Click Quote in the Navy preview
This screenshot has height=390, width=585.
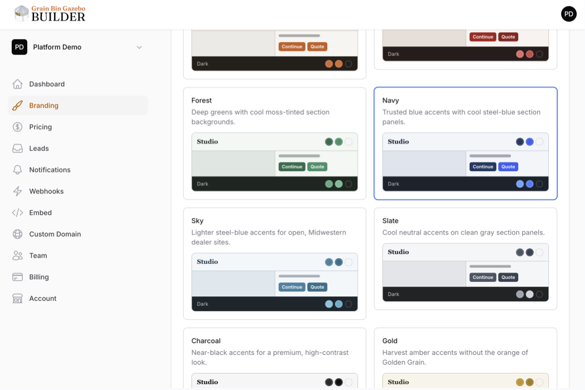508,167
